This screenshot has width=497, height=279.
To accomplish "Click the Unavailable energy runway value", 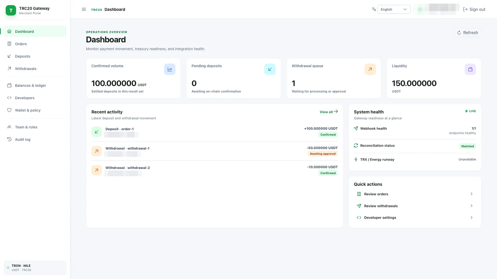I will point(467,159).
